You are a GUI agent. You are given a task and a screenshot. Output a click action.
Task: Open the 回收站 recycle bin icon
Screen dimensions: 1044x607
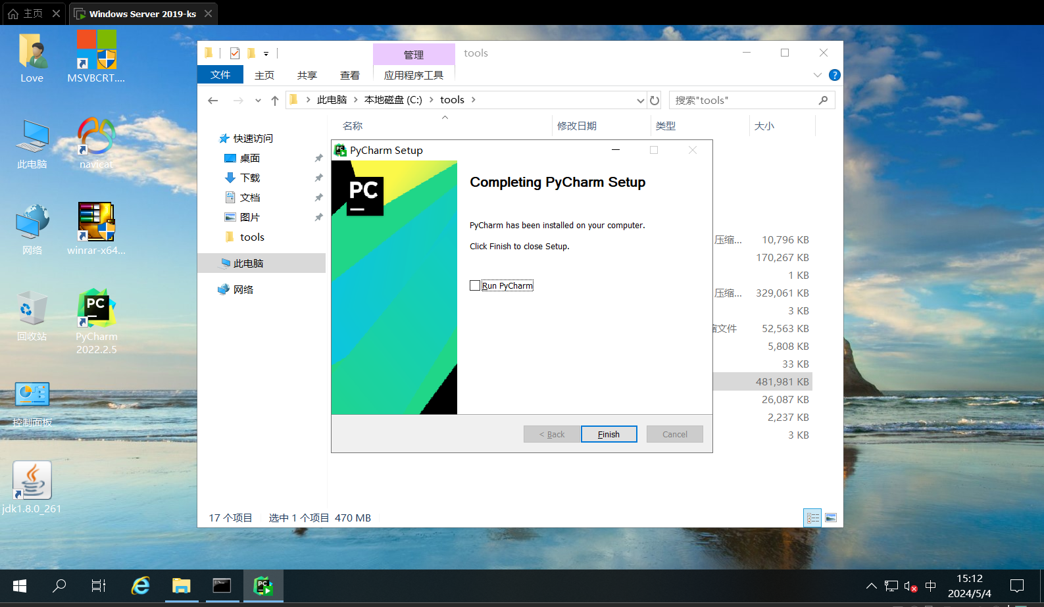pyautogui.click(x=32, y=316)
